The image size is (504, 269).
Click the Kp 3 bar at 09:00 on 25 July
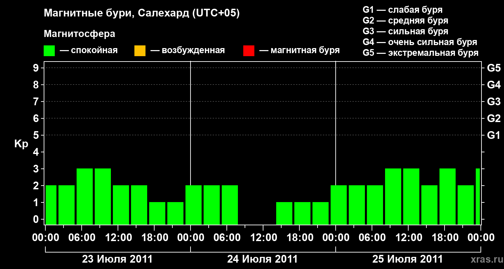pos(393,196)
